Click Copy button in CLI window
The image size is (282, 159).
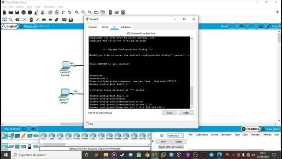[169, 113]
